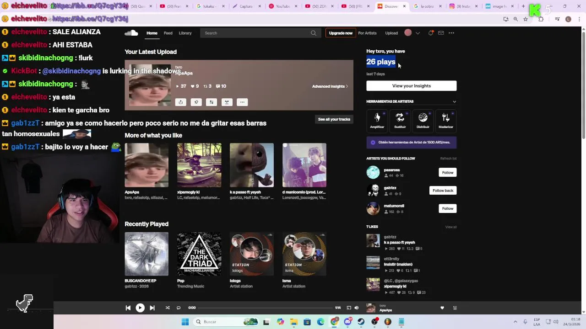Open Advanced insights chevron link

pos(330,86)
